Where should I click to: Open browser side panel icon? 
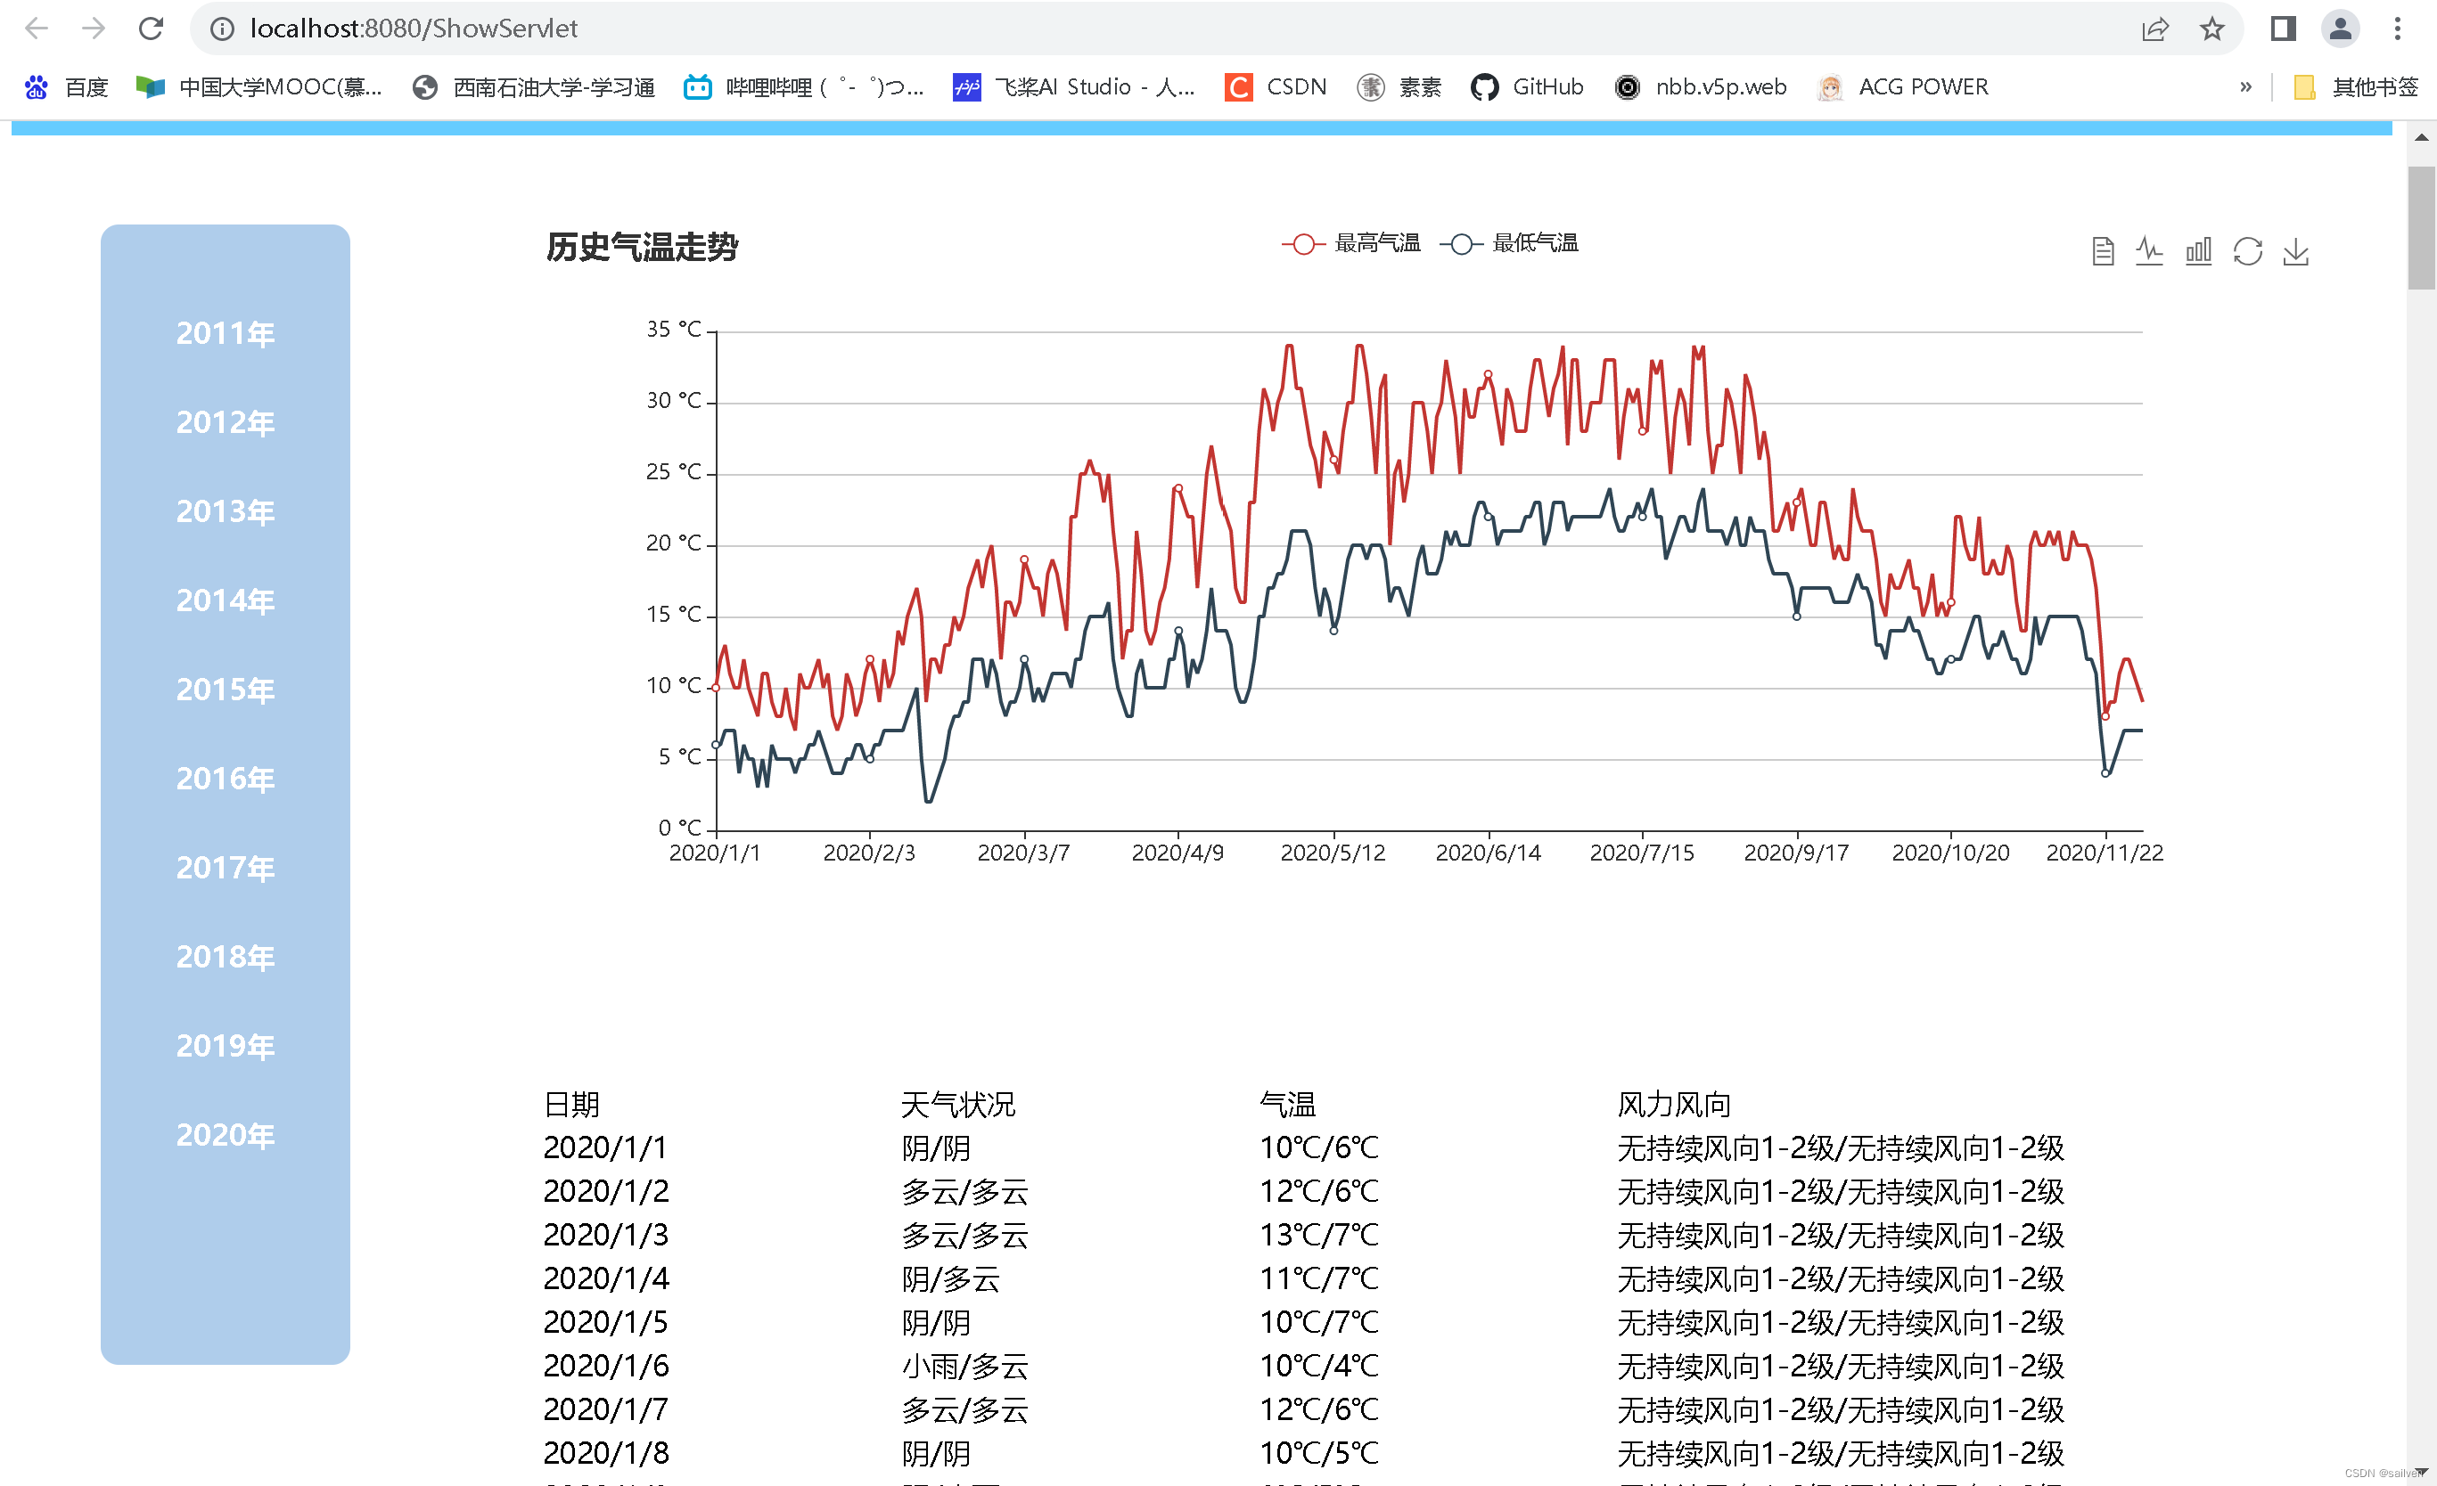2283,29
